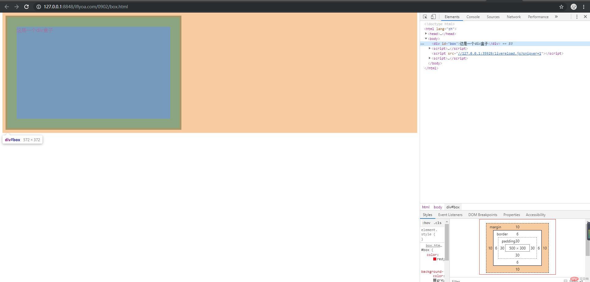Select the Styles sidebar tab
Viewport: 590px width, 282px height.
427,215
